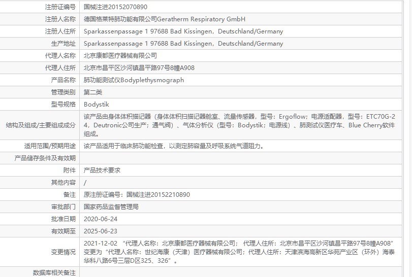Click the 结构及组成/主要组成成分 label
This screenshot has width=412, height=277.
tap(41, 125)
